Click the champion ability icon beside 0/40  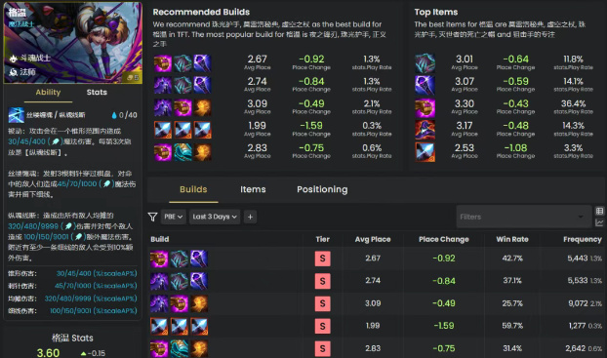pos(17,115)
